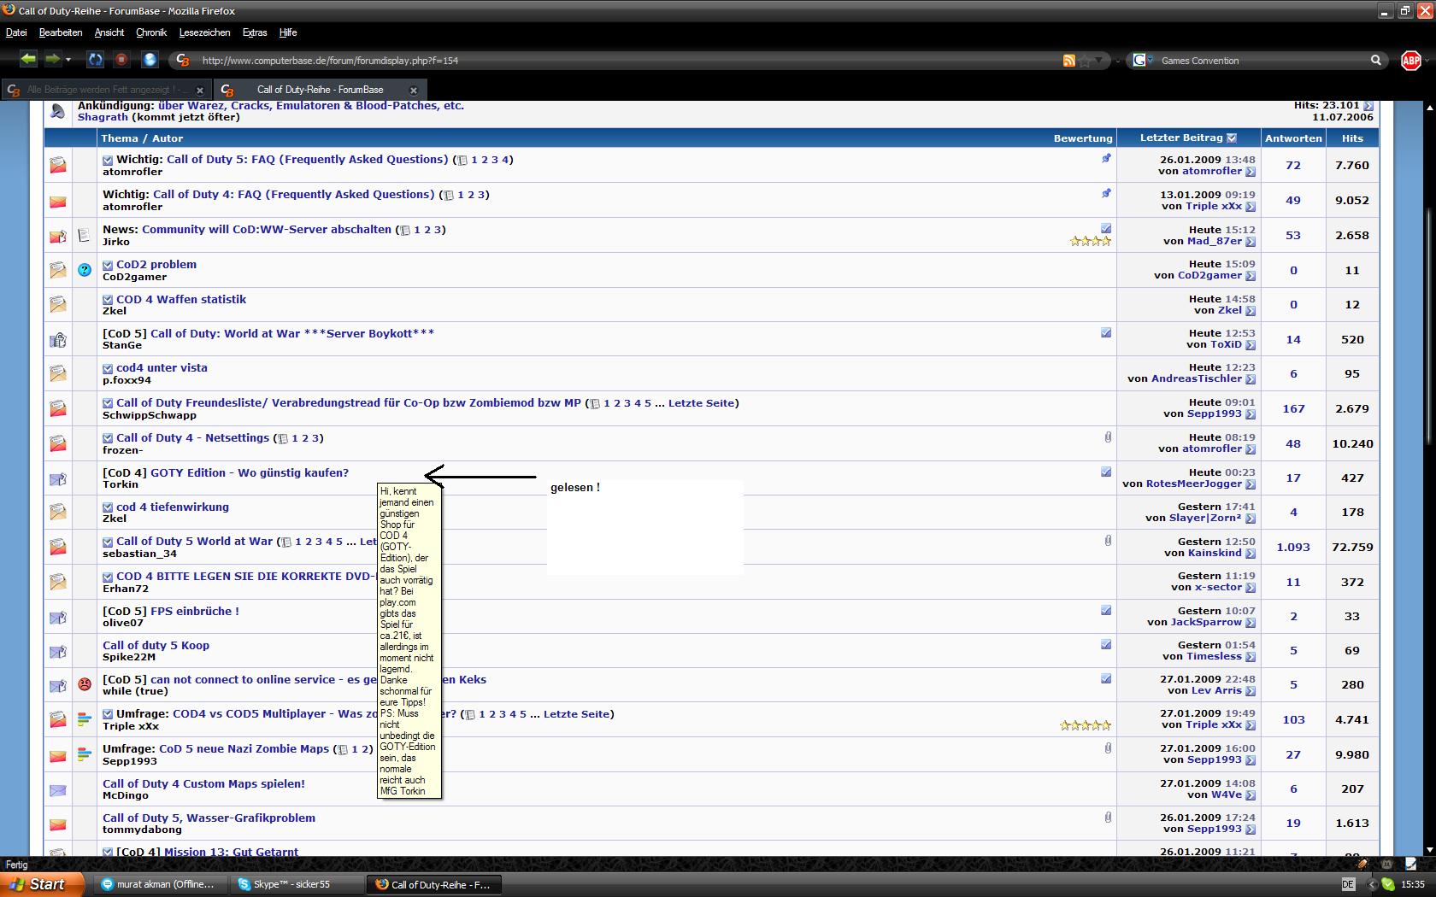Go to last post by CoD2gamer
1436x897 pixels.
(x=1251, y=276)
